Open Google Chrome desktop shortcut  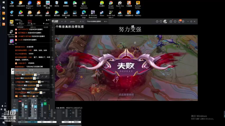point(111,4)
